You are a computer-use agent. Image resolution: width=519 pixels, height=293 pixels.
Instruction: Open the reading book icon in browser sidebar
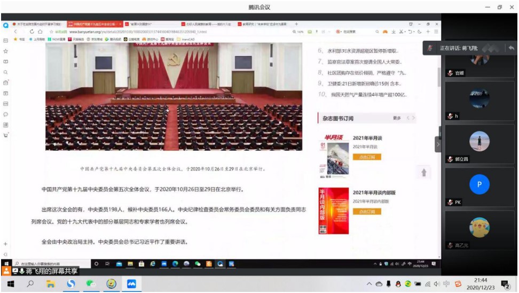point(6,61)
